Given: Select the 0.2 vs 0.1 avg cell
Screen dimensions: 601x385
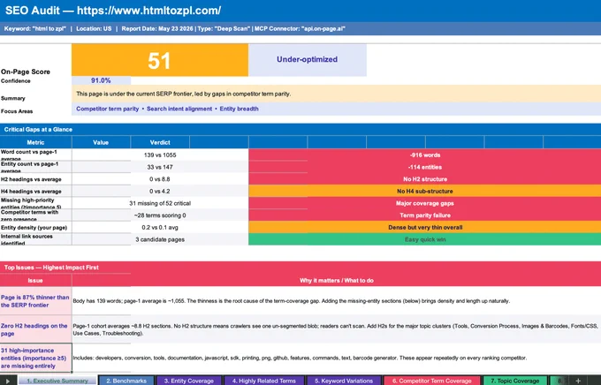Looking at the screenshot, I should tap(160, 228).
